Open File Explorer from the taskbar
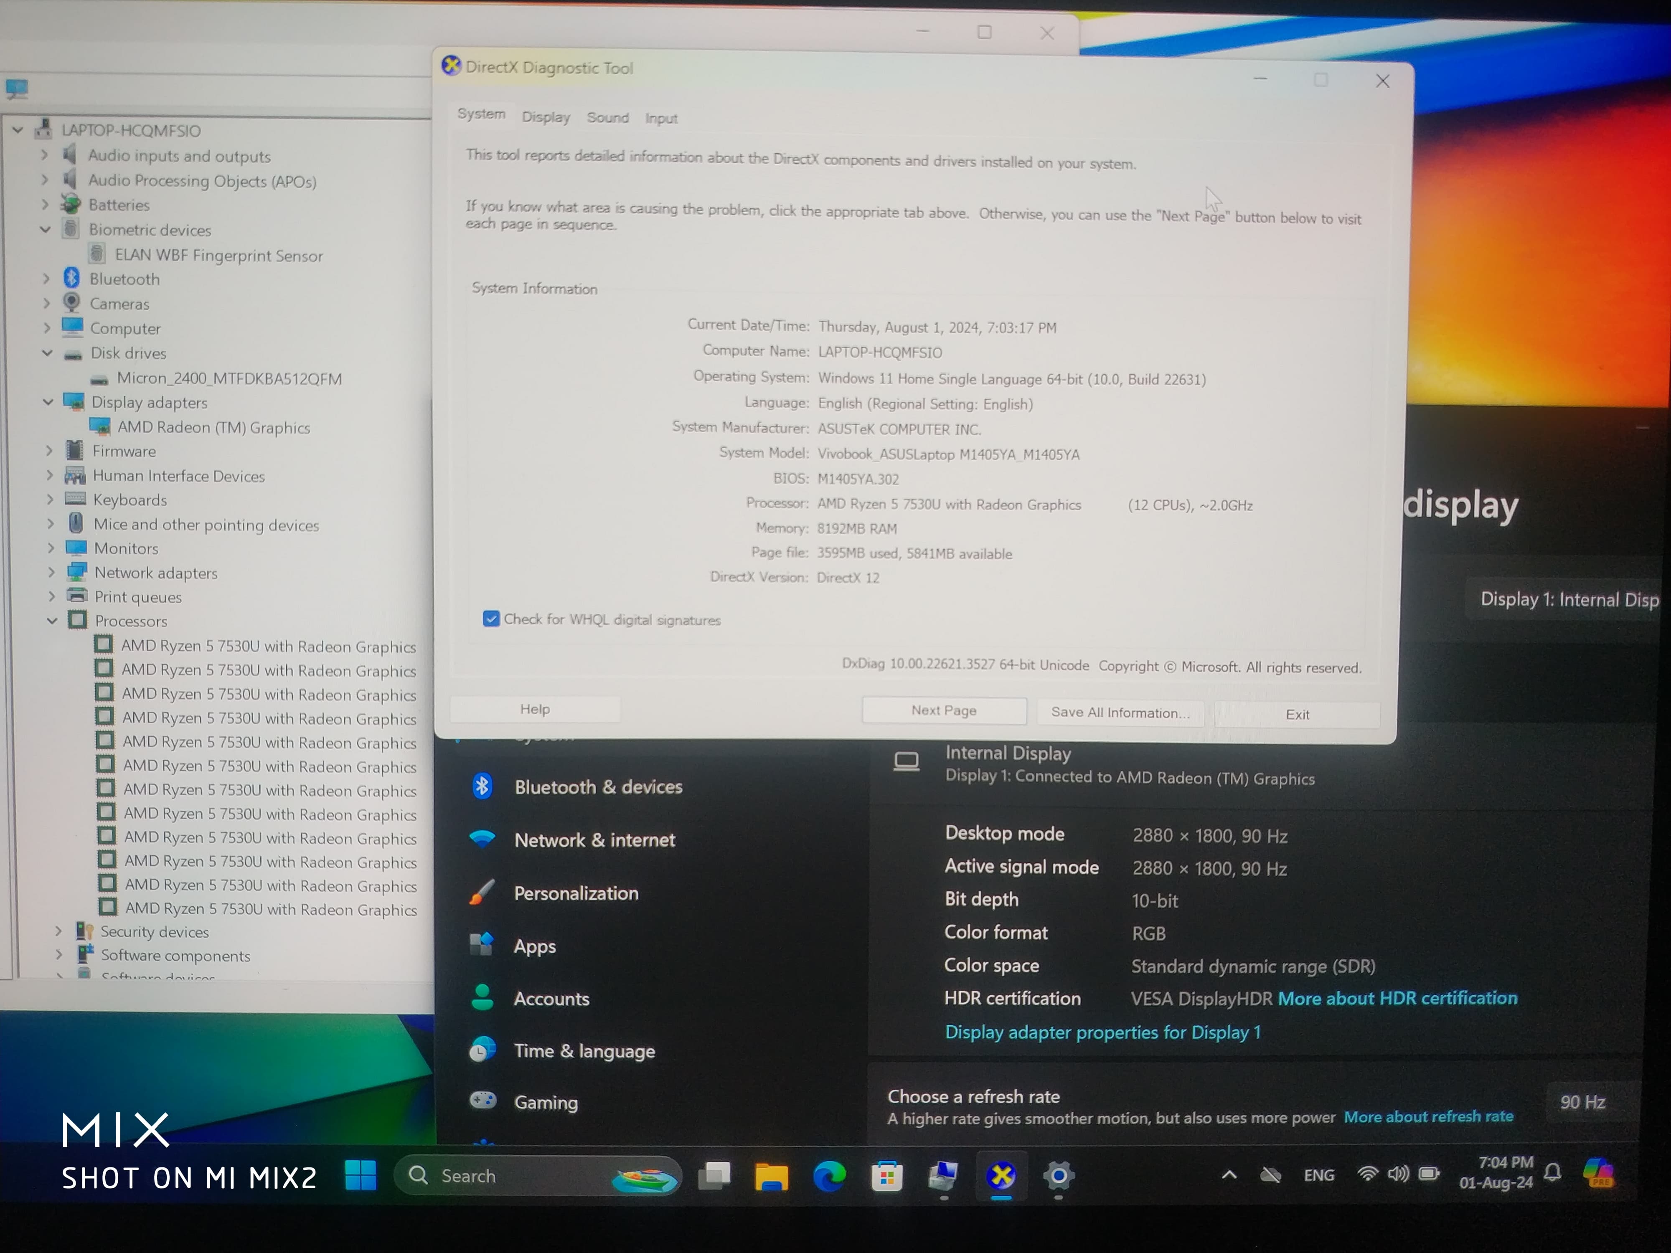This screenshot has height=1253, width=1671. 771,1177
